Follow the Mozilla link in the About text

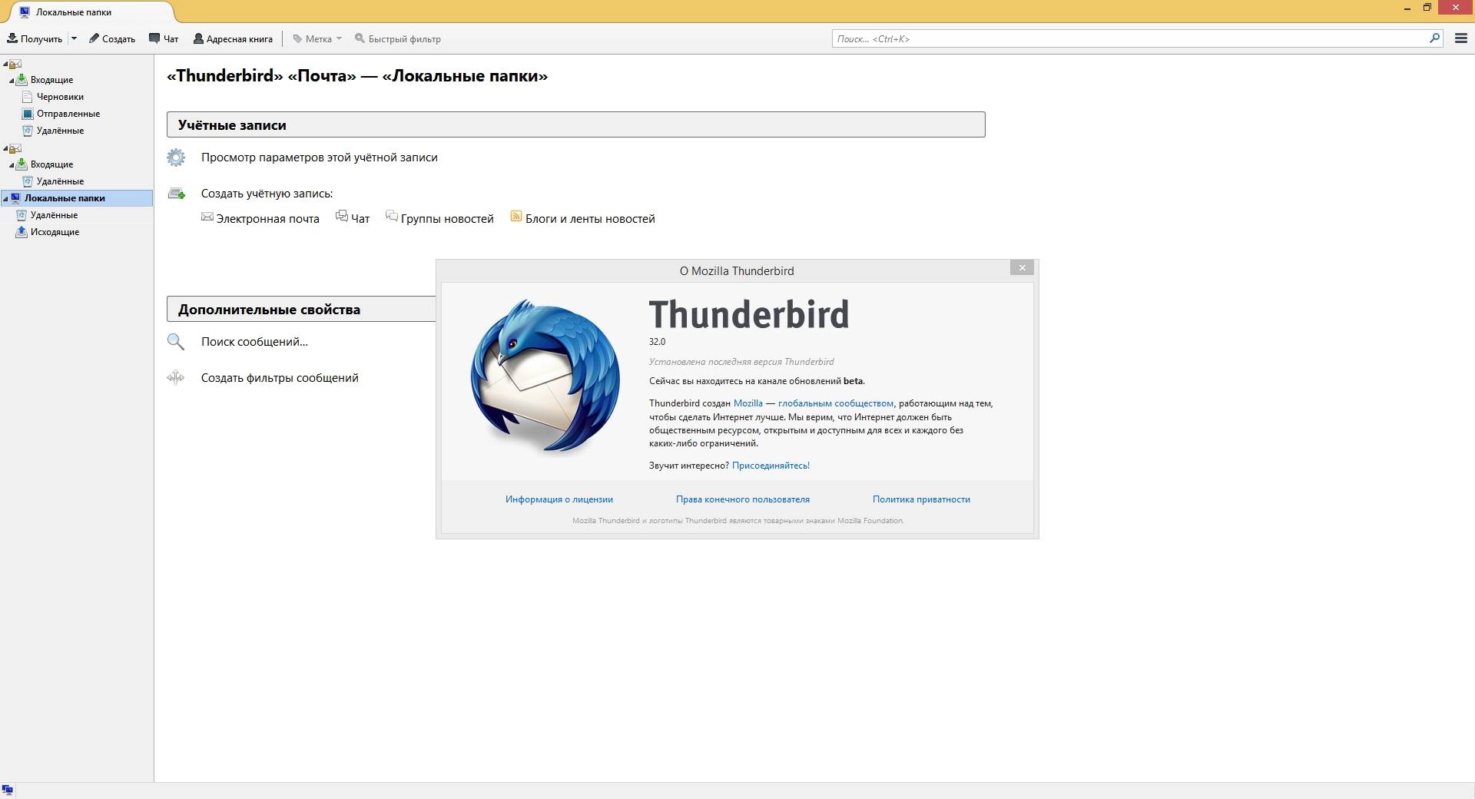tap(748, 403)
